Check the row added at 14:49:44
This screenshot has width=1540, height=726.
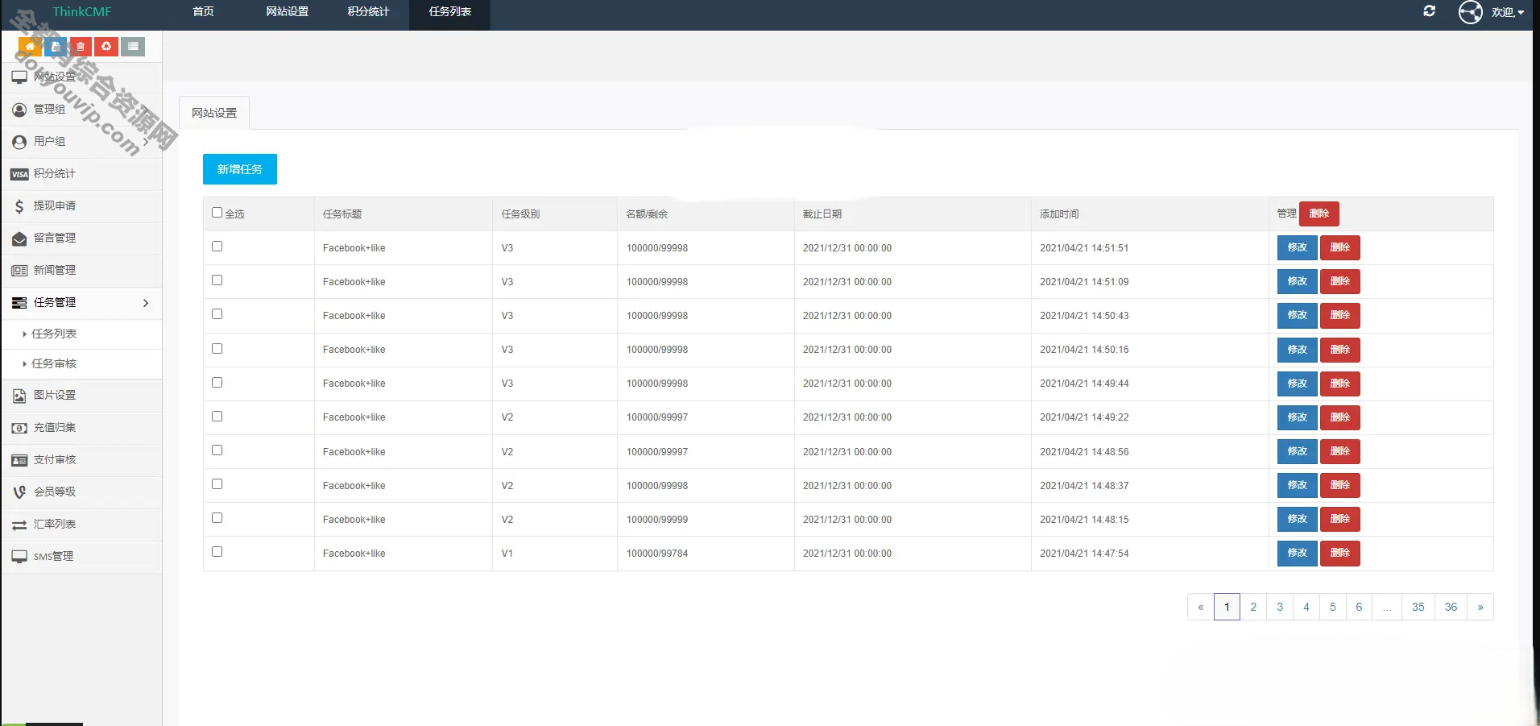click(217, 383)
